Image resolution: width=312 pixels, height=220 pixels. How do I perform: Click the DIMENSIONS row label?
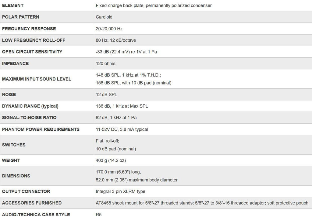click(16, 176)
